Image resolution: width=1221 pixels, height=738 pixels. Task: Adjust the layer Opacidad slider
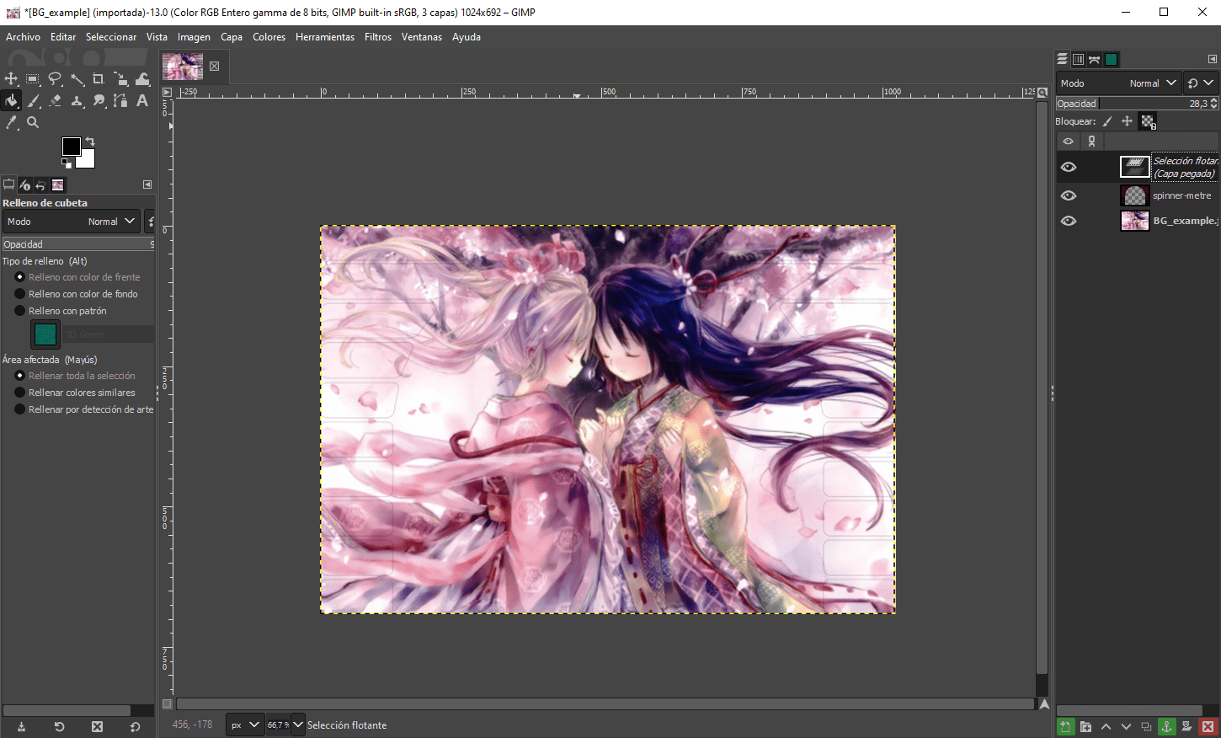1138,104
